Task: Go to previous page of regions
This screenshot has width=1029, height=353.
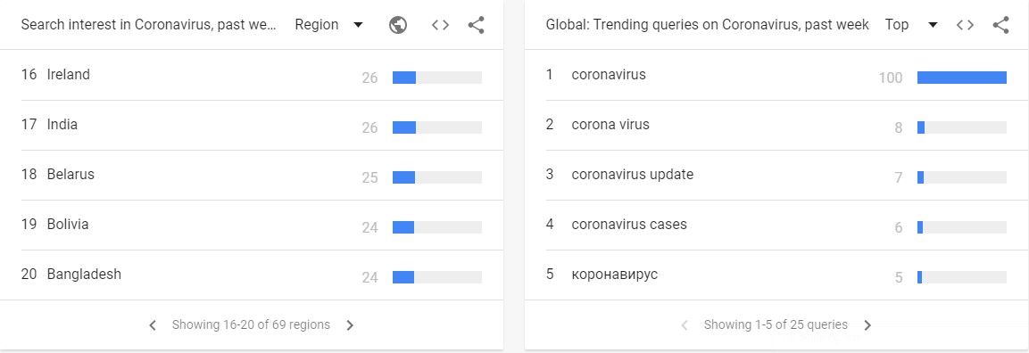Action: [x=153, y=325]
